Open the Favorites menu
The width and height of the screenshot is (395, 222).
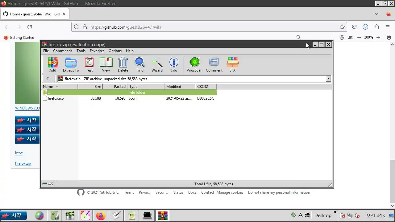[x=97, y=51]
